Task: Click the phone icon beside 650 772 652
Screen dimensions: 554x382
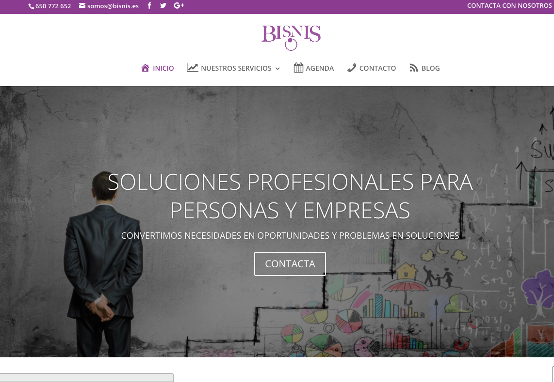Action: [31, 6]
